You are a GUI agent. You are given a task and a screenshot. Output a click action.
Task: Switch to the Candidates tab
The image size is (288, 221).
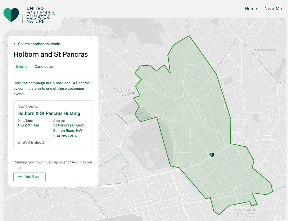point(44,67)
